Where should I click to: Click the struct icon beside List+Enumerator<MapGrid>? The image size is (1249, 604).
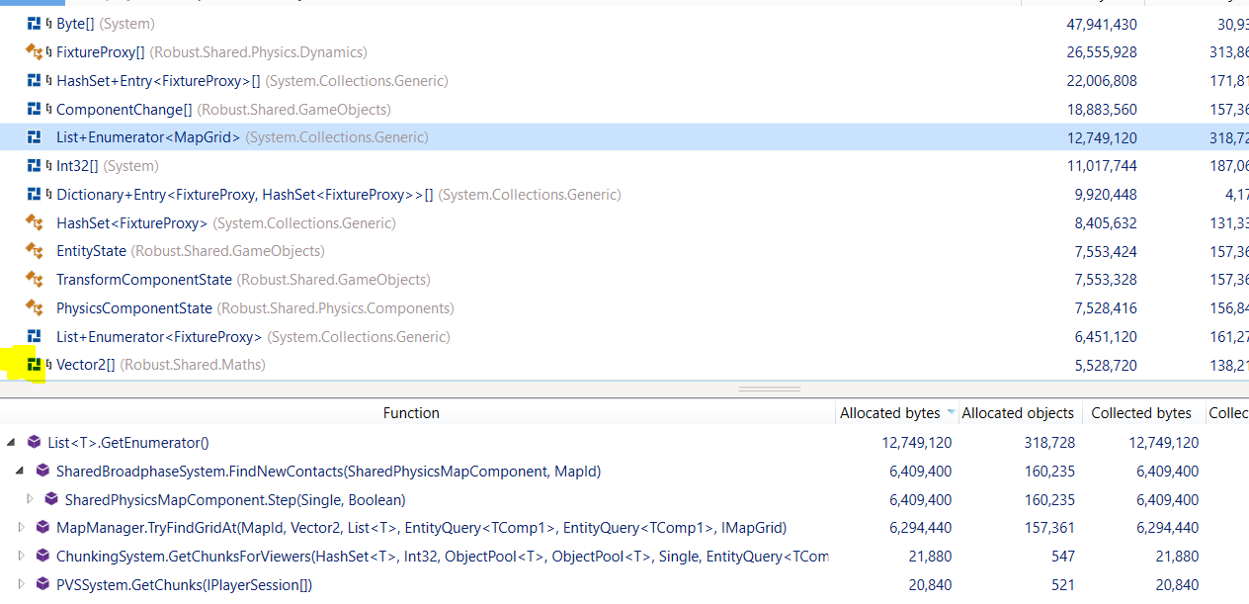[35, 137]
